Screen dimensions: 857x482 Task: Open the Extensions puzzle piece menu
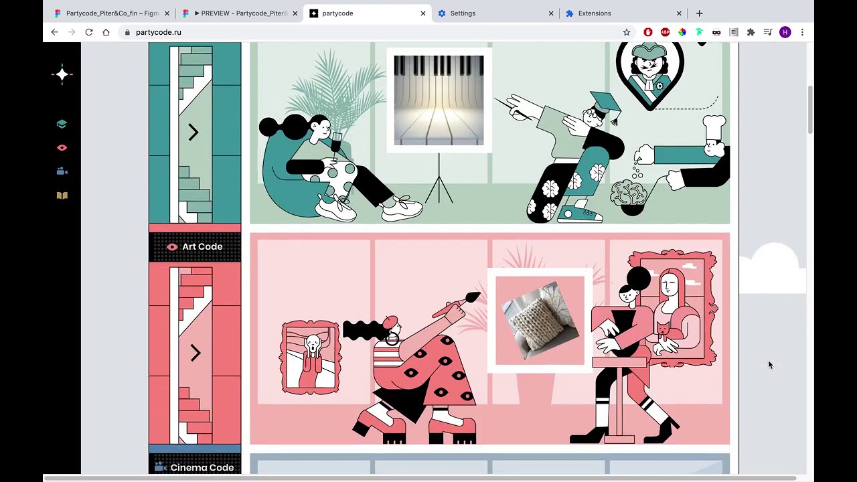click(x=751, y=32)
